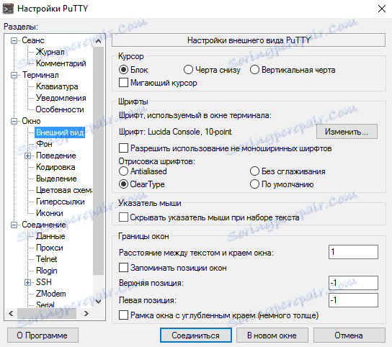Select the Терминал tree item
The width and height of the screenshot is (392, 347).
point(40,75)
